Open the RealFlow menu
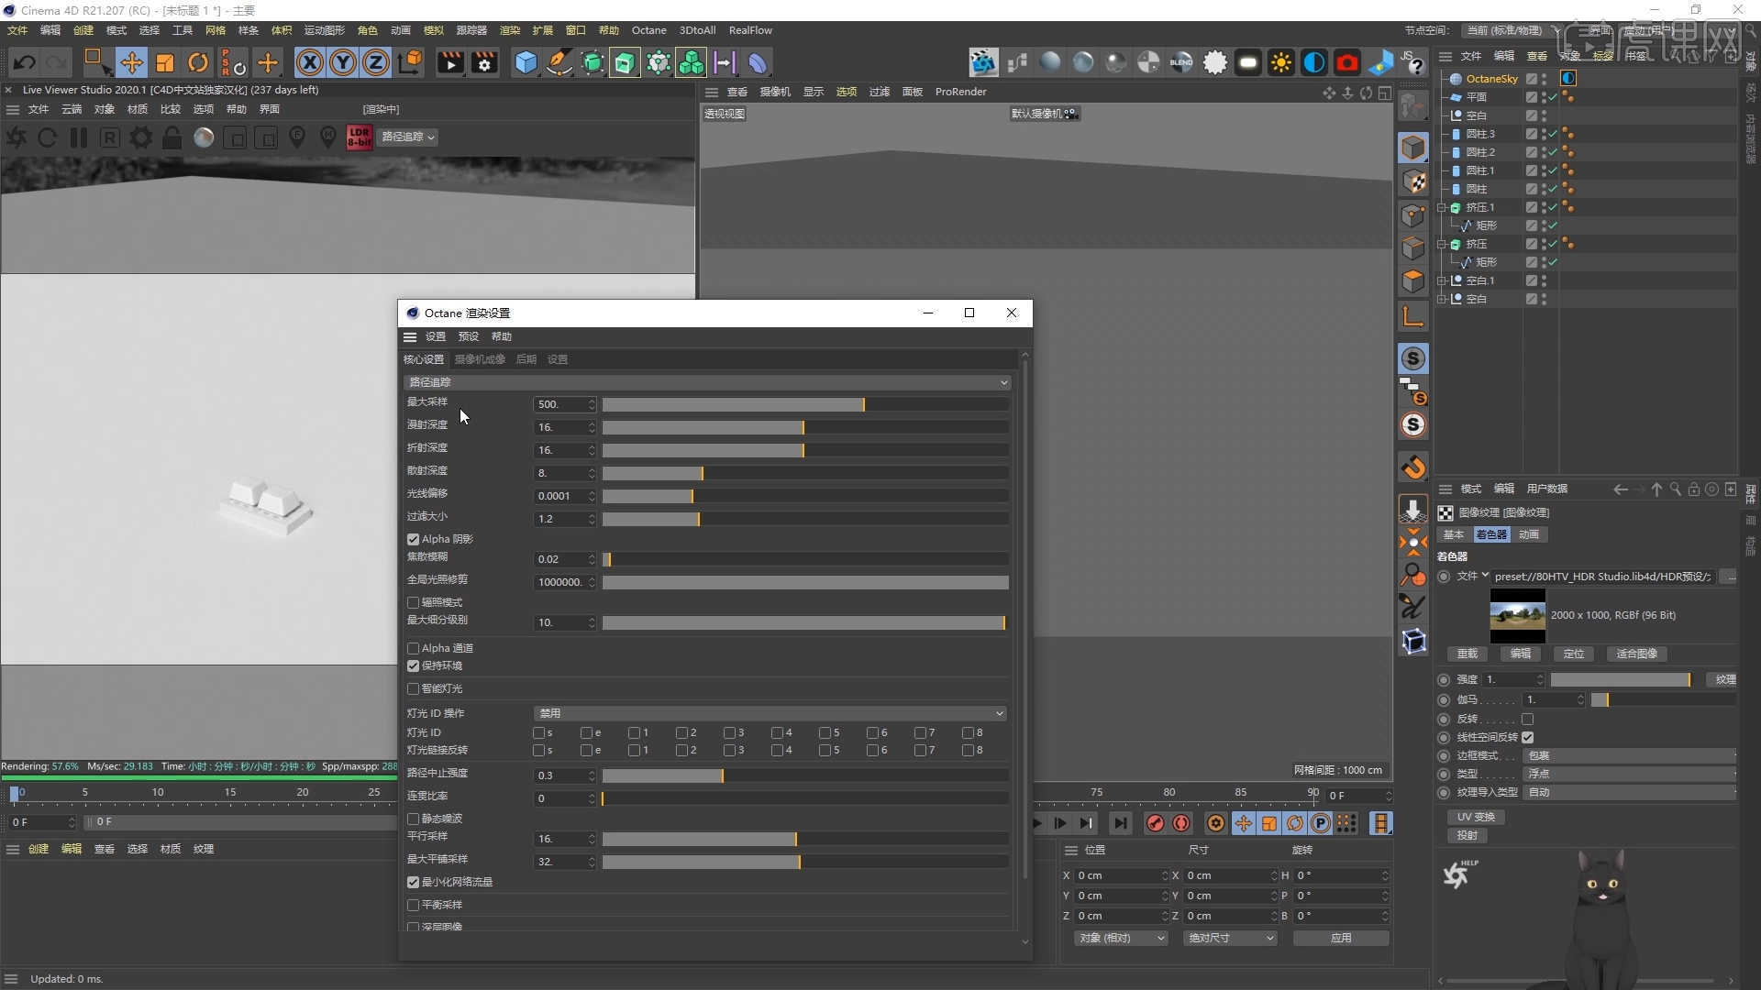The height and width of the screenshot is (990, 1761). click(750, 30)
